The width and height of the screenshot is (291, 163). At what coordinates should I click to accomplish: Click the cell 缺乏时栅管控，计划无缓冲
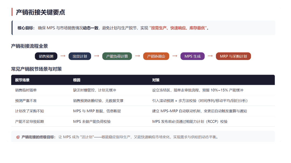tap(95, 90)
